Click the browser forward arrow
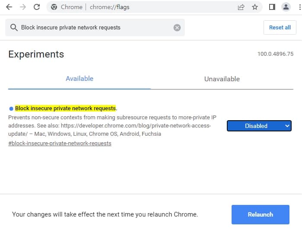Viewport: 302px width, 233px height. 23,7
